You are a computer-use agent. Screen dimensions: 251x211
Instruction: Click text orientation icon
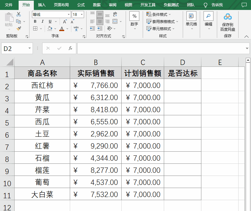click(110, 29)
